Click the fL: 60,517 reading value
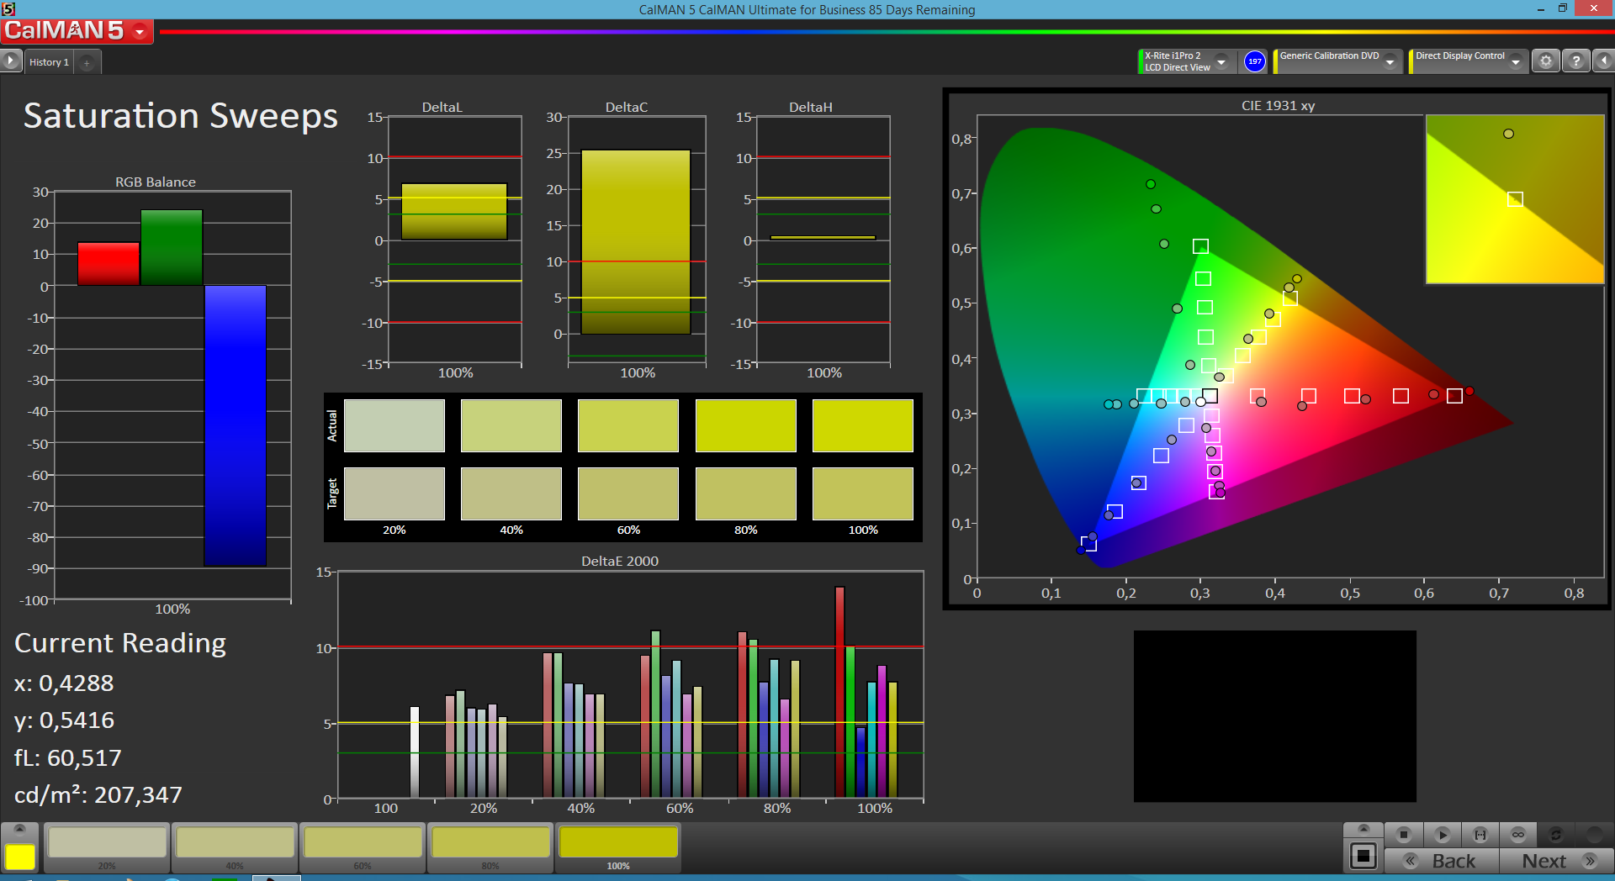Viewport: 1615px width, 881px height. pos(68,758)
